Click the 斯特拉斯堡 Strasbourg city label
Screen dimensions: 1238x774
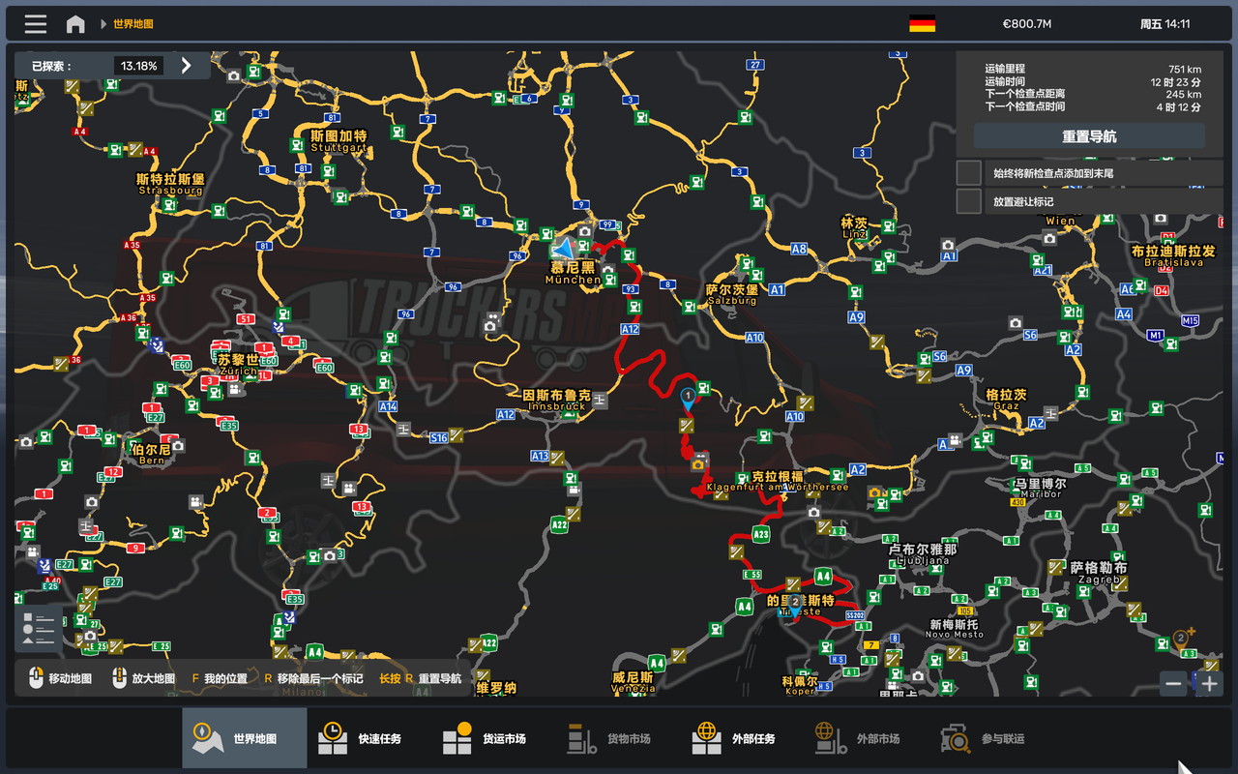point(171,184)
